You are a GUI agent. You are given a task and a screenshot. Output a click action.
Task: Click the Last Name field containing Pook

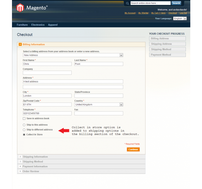point(99,64)
